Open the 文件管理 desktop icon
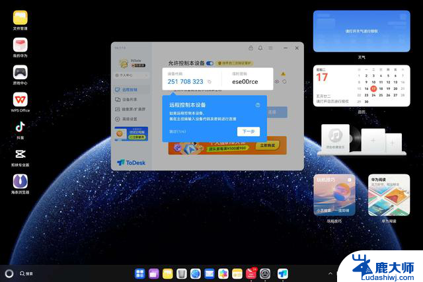The width and height of the screenshot is (423, 282). point(20,18)
